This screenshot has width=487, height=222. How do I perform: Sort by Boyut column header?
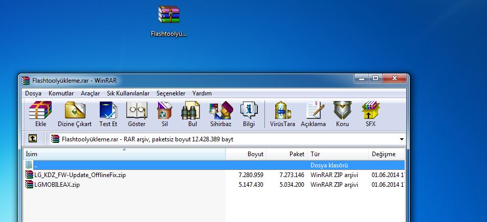coord(246,154)
